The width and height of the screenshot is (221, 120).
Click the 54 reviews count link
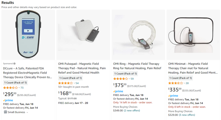click(x=77, y=83)
